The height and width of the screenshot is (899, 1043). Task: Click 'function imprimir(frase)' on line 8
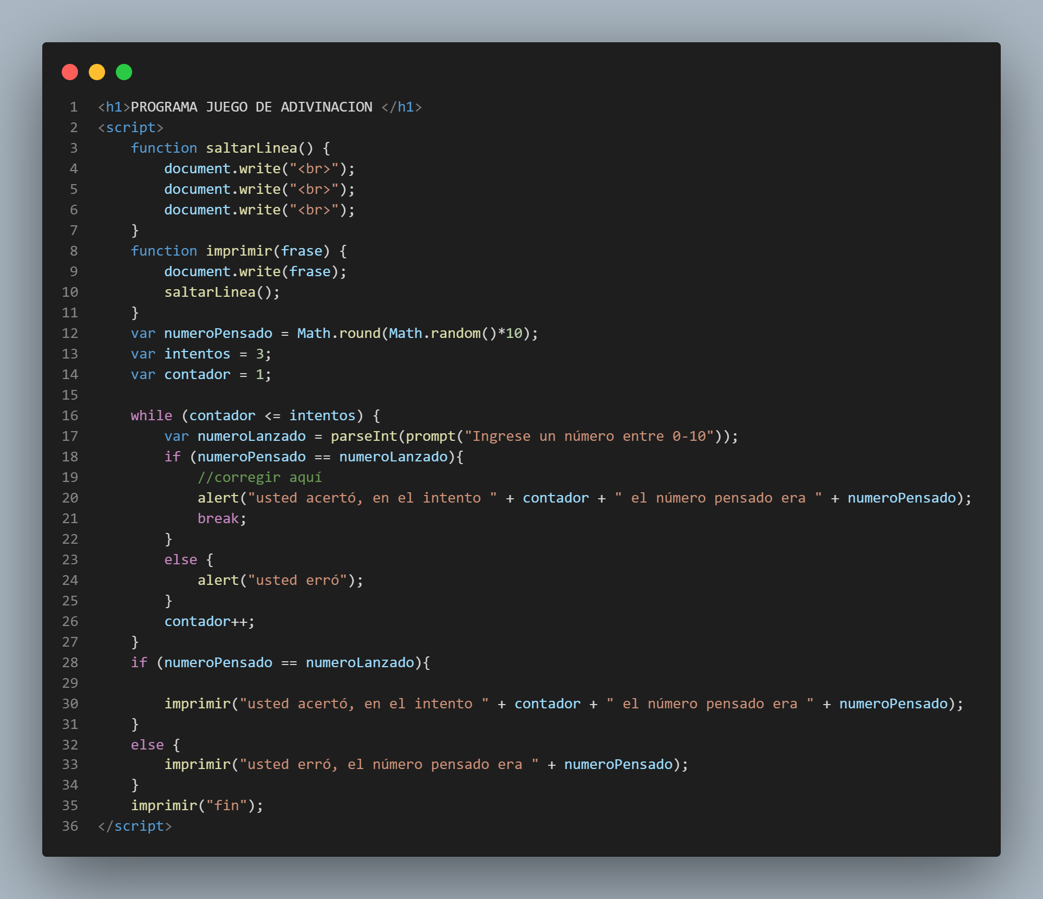tap(230, 251)
